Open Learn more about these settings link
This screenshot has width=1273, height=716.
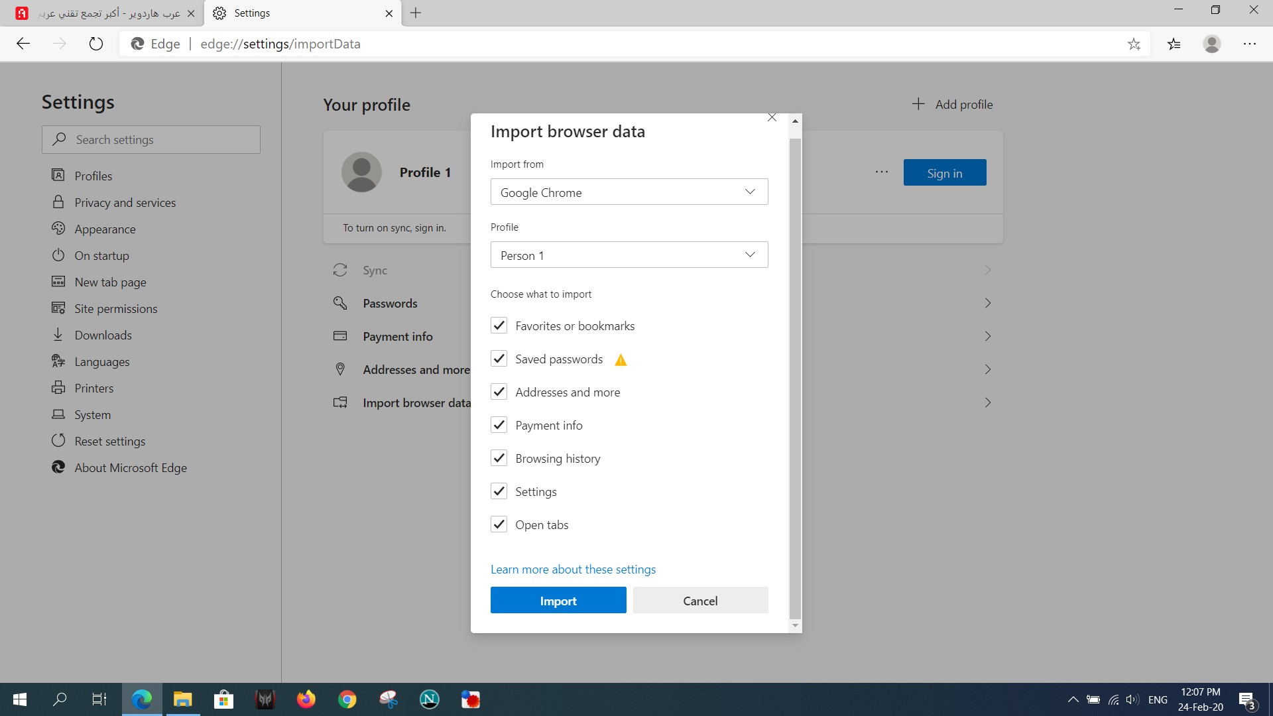tap(573, 569)
